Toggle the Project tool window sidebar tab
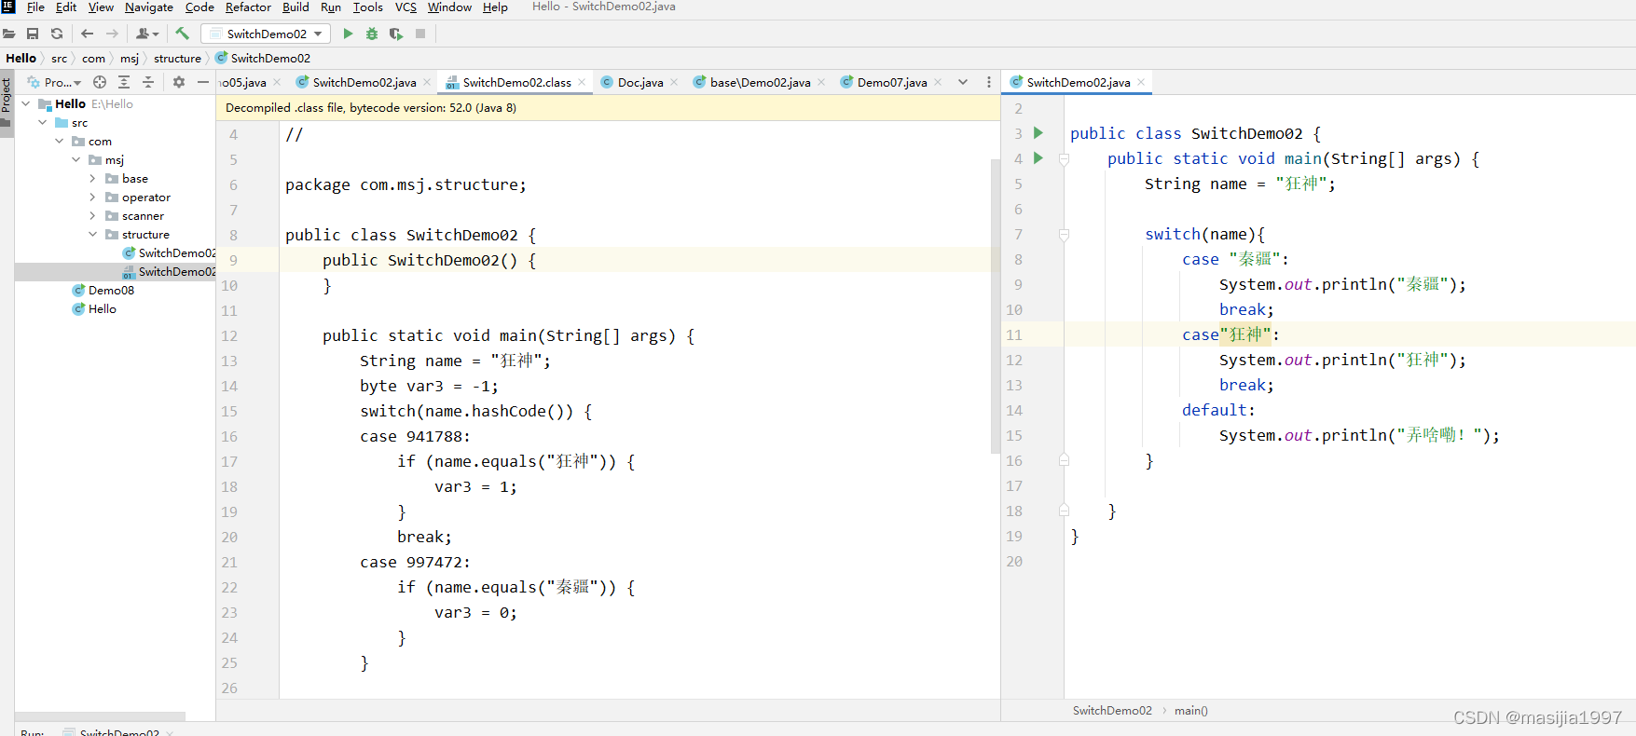1636x736 pixels. (x=7, y=103)
